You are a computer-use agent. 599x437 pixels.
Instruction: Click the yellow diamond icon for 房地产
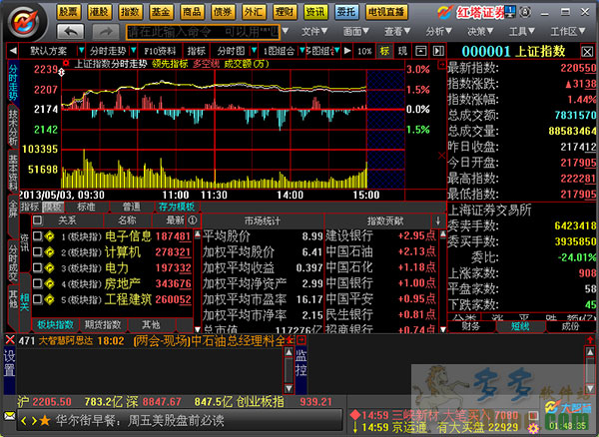point(49,283)
